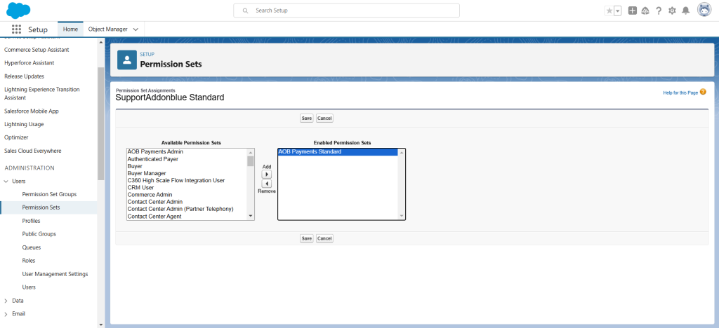Open Salesforce Mobile App setup item
This screenshot has width=719, height=328.
tap(31, 111)
